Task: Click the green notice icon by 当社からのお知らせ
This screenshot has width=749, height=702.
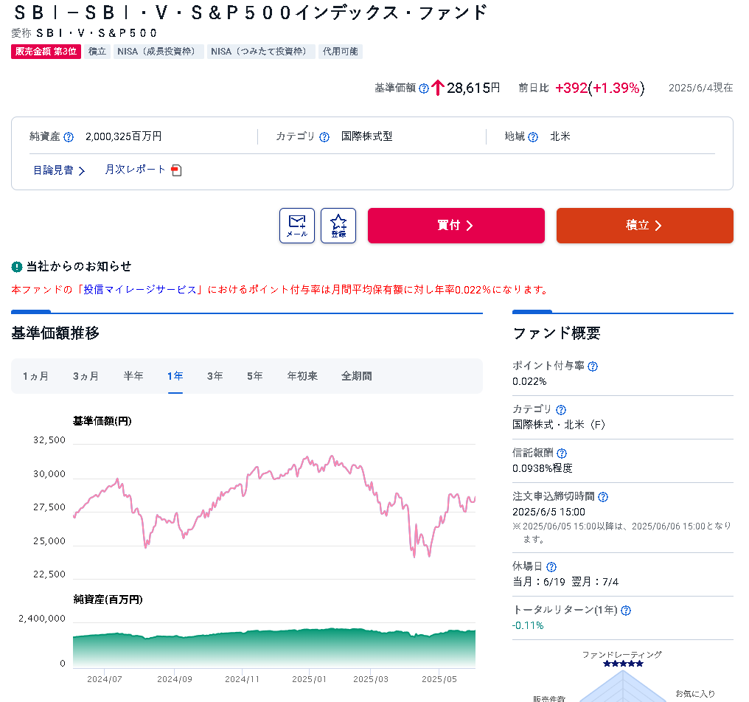Action: [17, 267]
